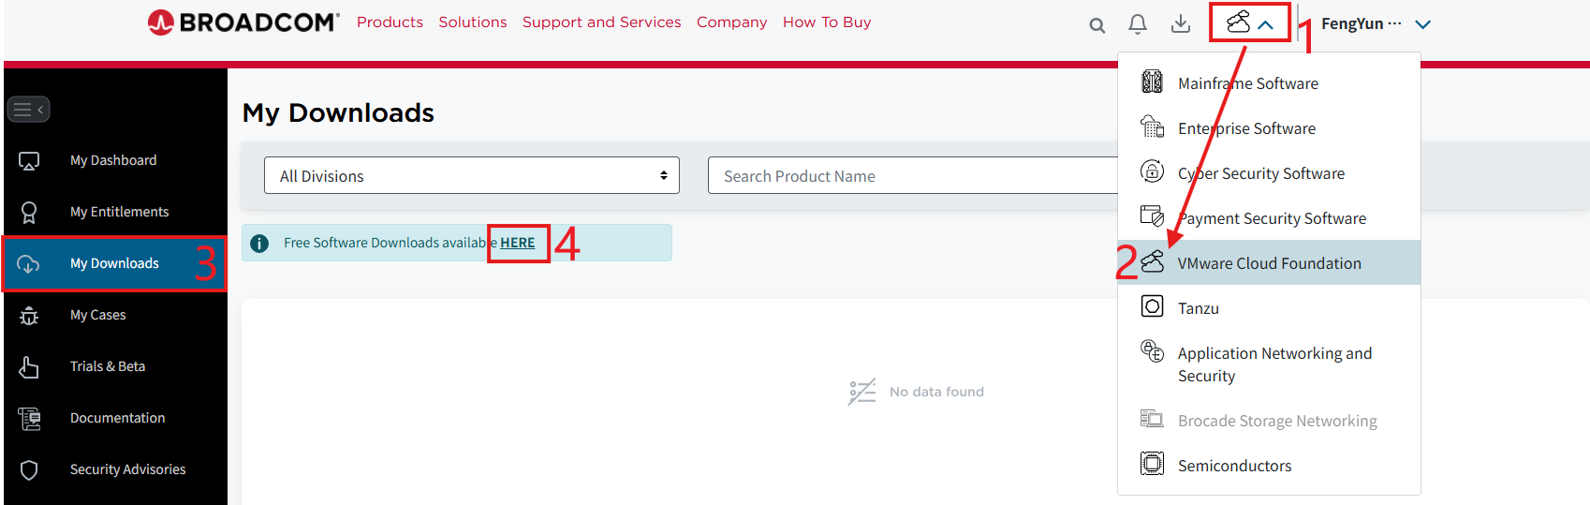Click the Broadcom logo
Image resolution: width=1590 pixels, height=505 pixels.
click(x=243, y=22)
